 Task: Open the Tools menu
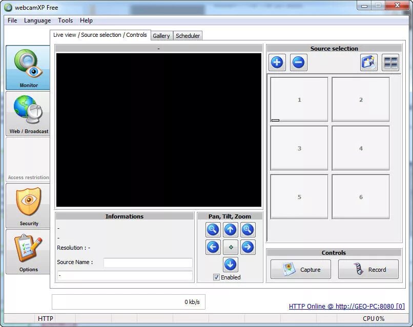pyautogui.click(x=65, y=20)
